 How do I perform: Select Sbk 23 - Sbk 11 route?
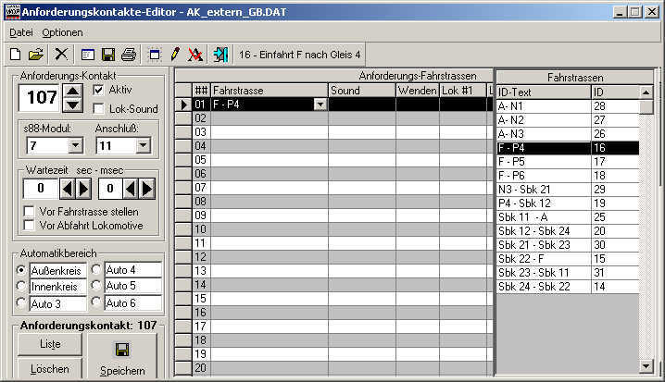568,272
